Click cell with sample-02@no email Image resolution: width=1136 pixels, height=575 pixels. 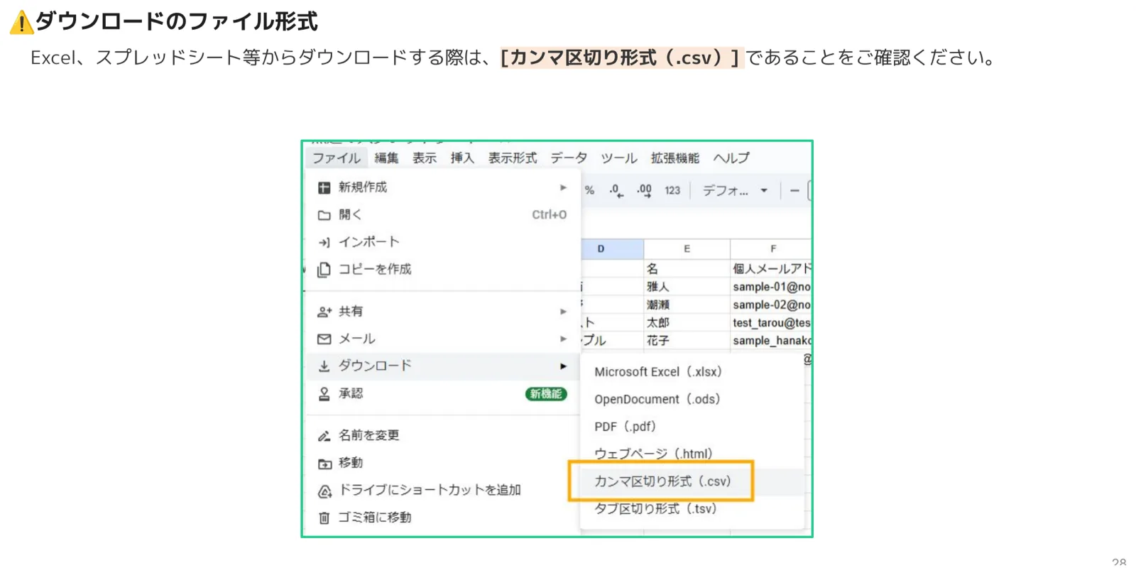pos(771,305)
